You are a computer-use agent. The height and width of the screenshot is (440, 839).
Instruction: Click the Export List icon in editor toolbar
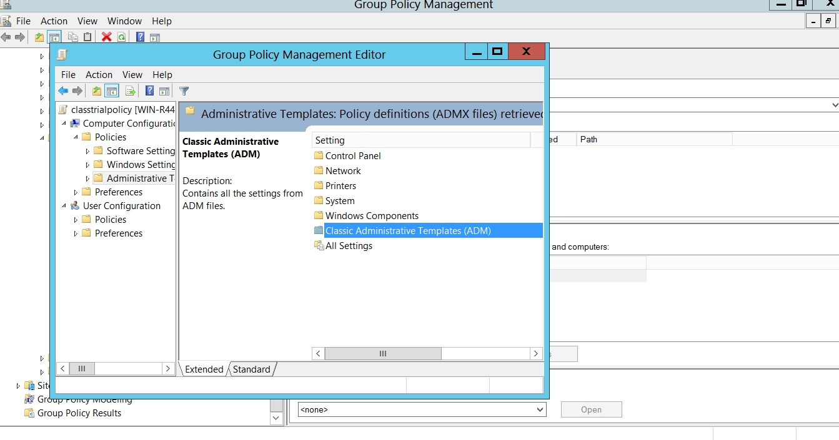(130, 91)
